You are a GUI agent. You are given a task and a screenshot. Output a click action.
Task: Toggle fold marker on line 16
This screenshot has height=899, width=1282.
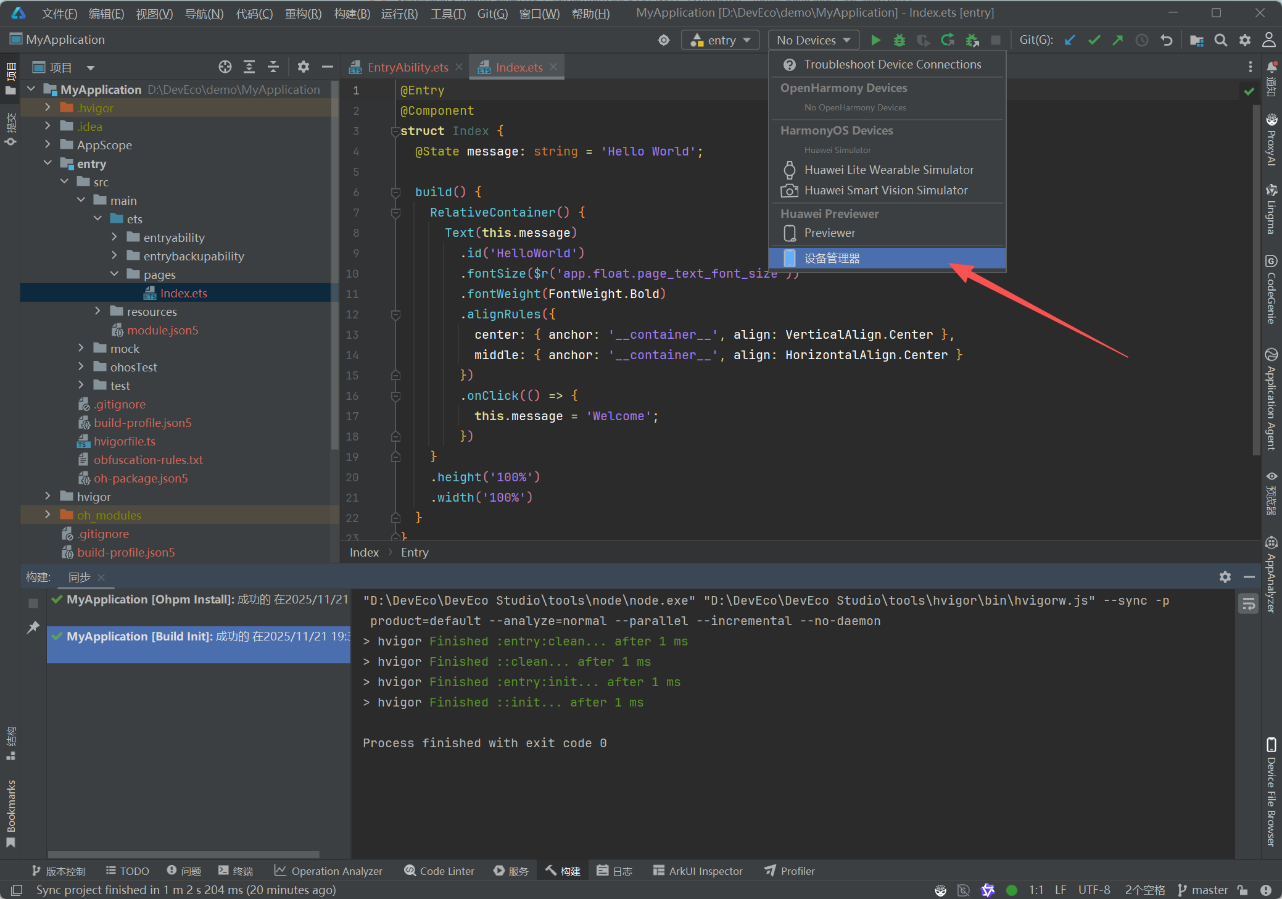point(396,396)
